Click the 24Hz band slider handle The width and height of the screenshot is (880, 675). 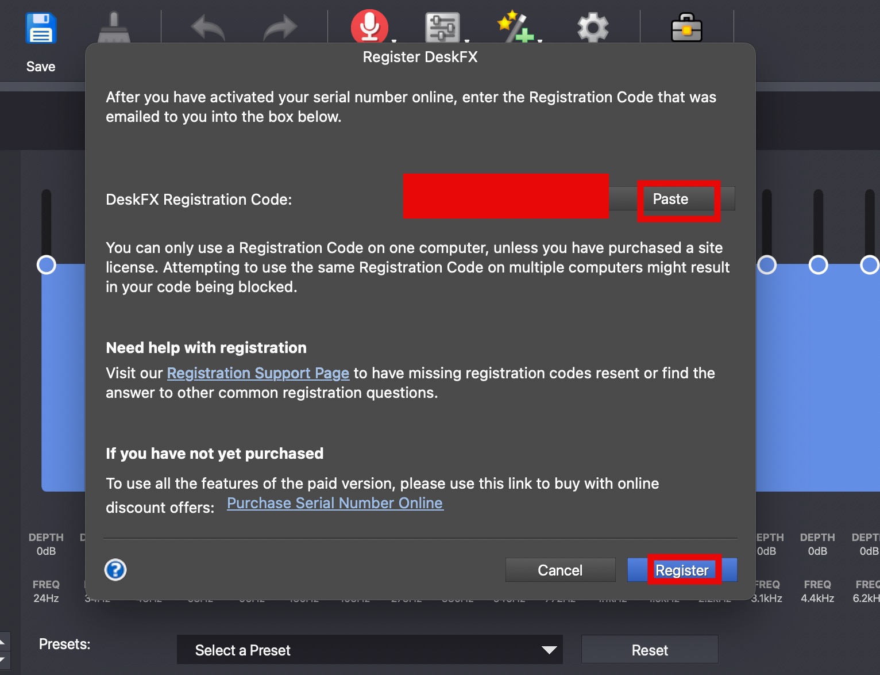point(47,264)
